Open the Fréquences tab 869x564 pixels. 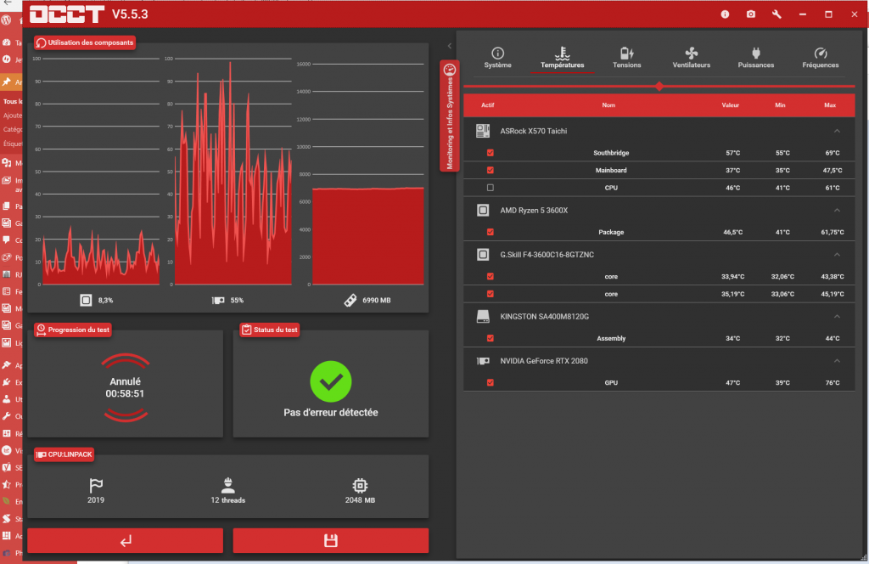(x=821, y=58)
